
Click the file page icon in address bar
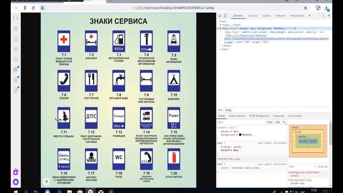point(42,8)
